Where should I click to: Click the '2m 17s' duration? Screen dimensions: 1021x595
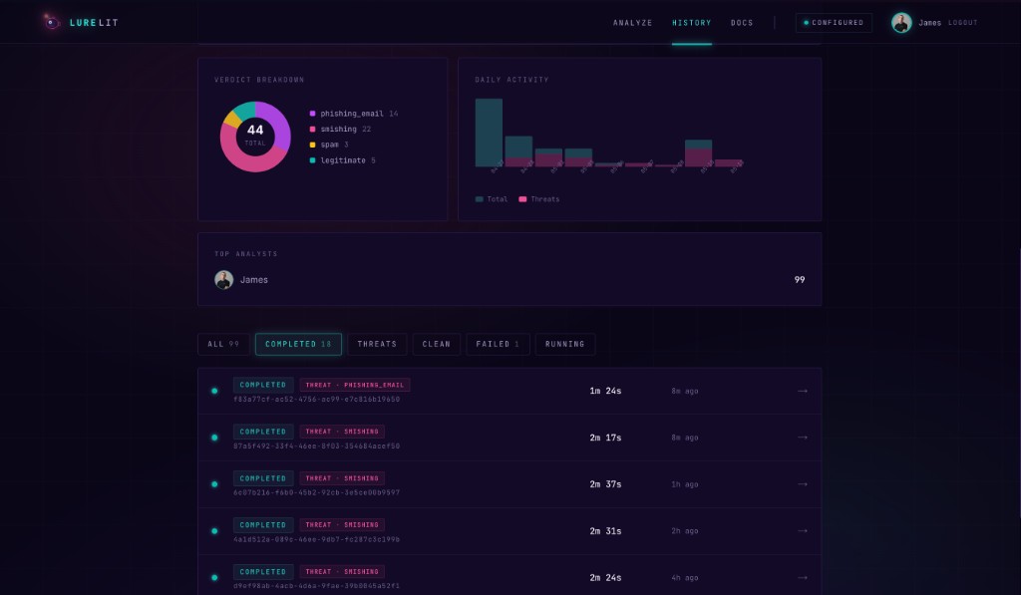click(x=605, y=438)
